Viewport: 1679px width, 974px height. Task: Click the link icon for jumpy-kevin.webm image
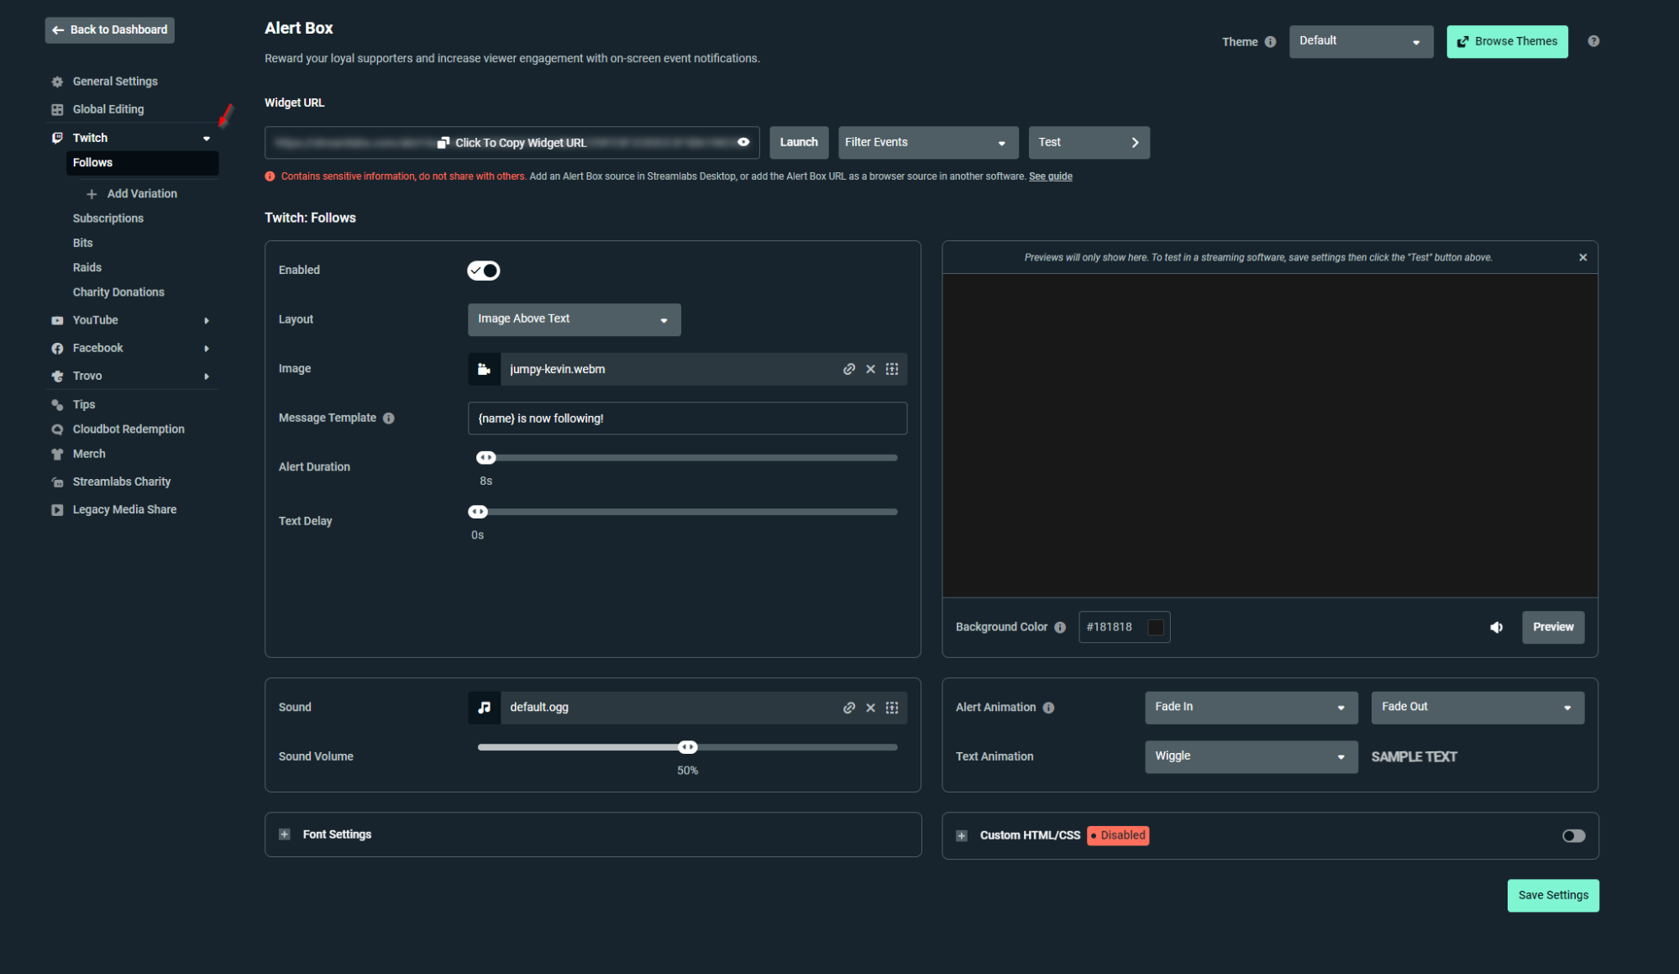pos(849,369)
